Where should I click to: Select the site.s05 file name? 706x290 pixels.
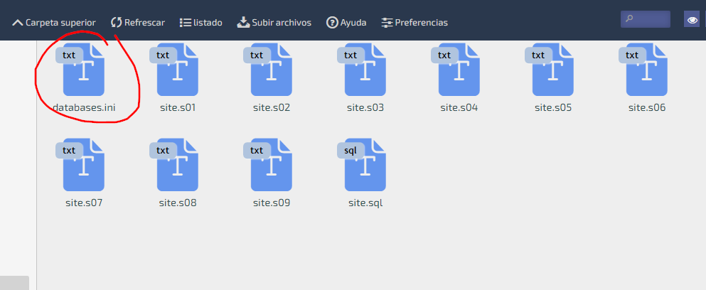tap(553, 108)
